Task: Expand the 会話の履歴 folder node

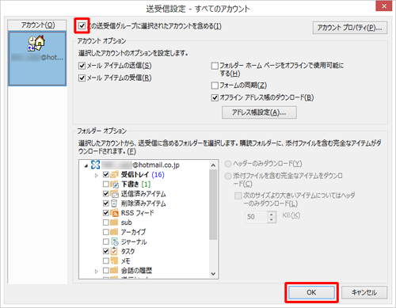Action: tap(96, 271)
